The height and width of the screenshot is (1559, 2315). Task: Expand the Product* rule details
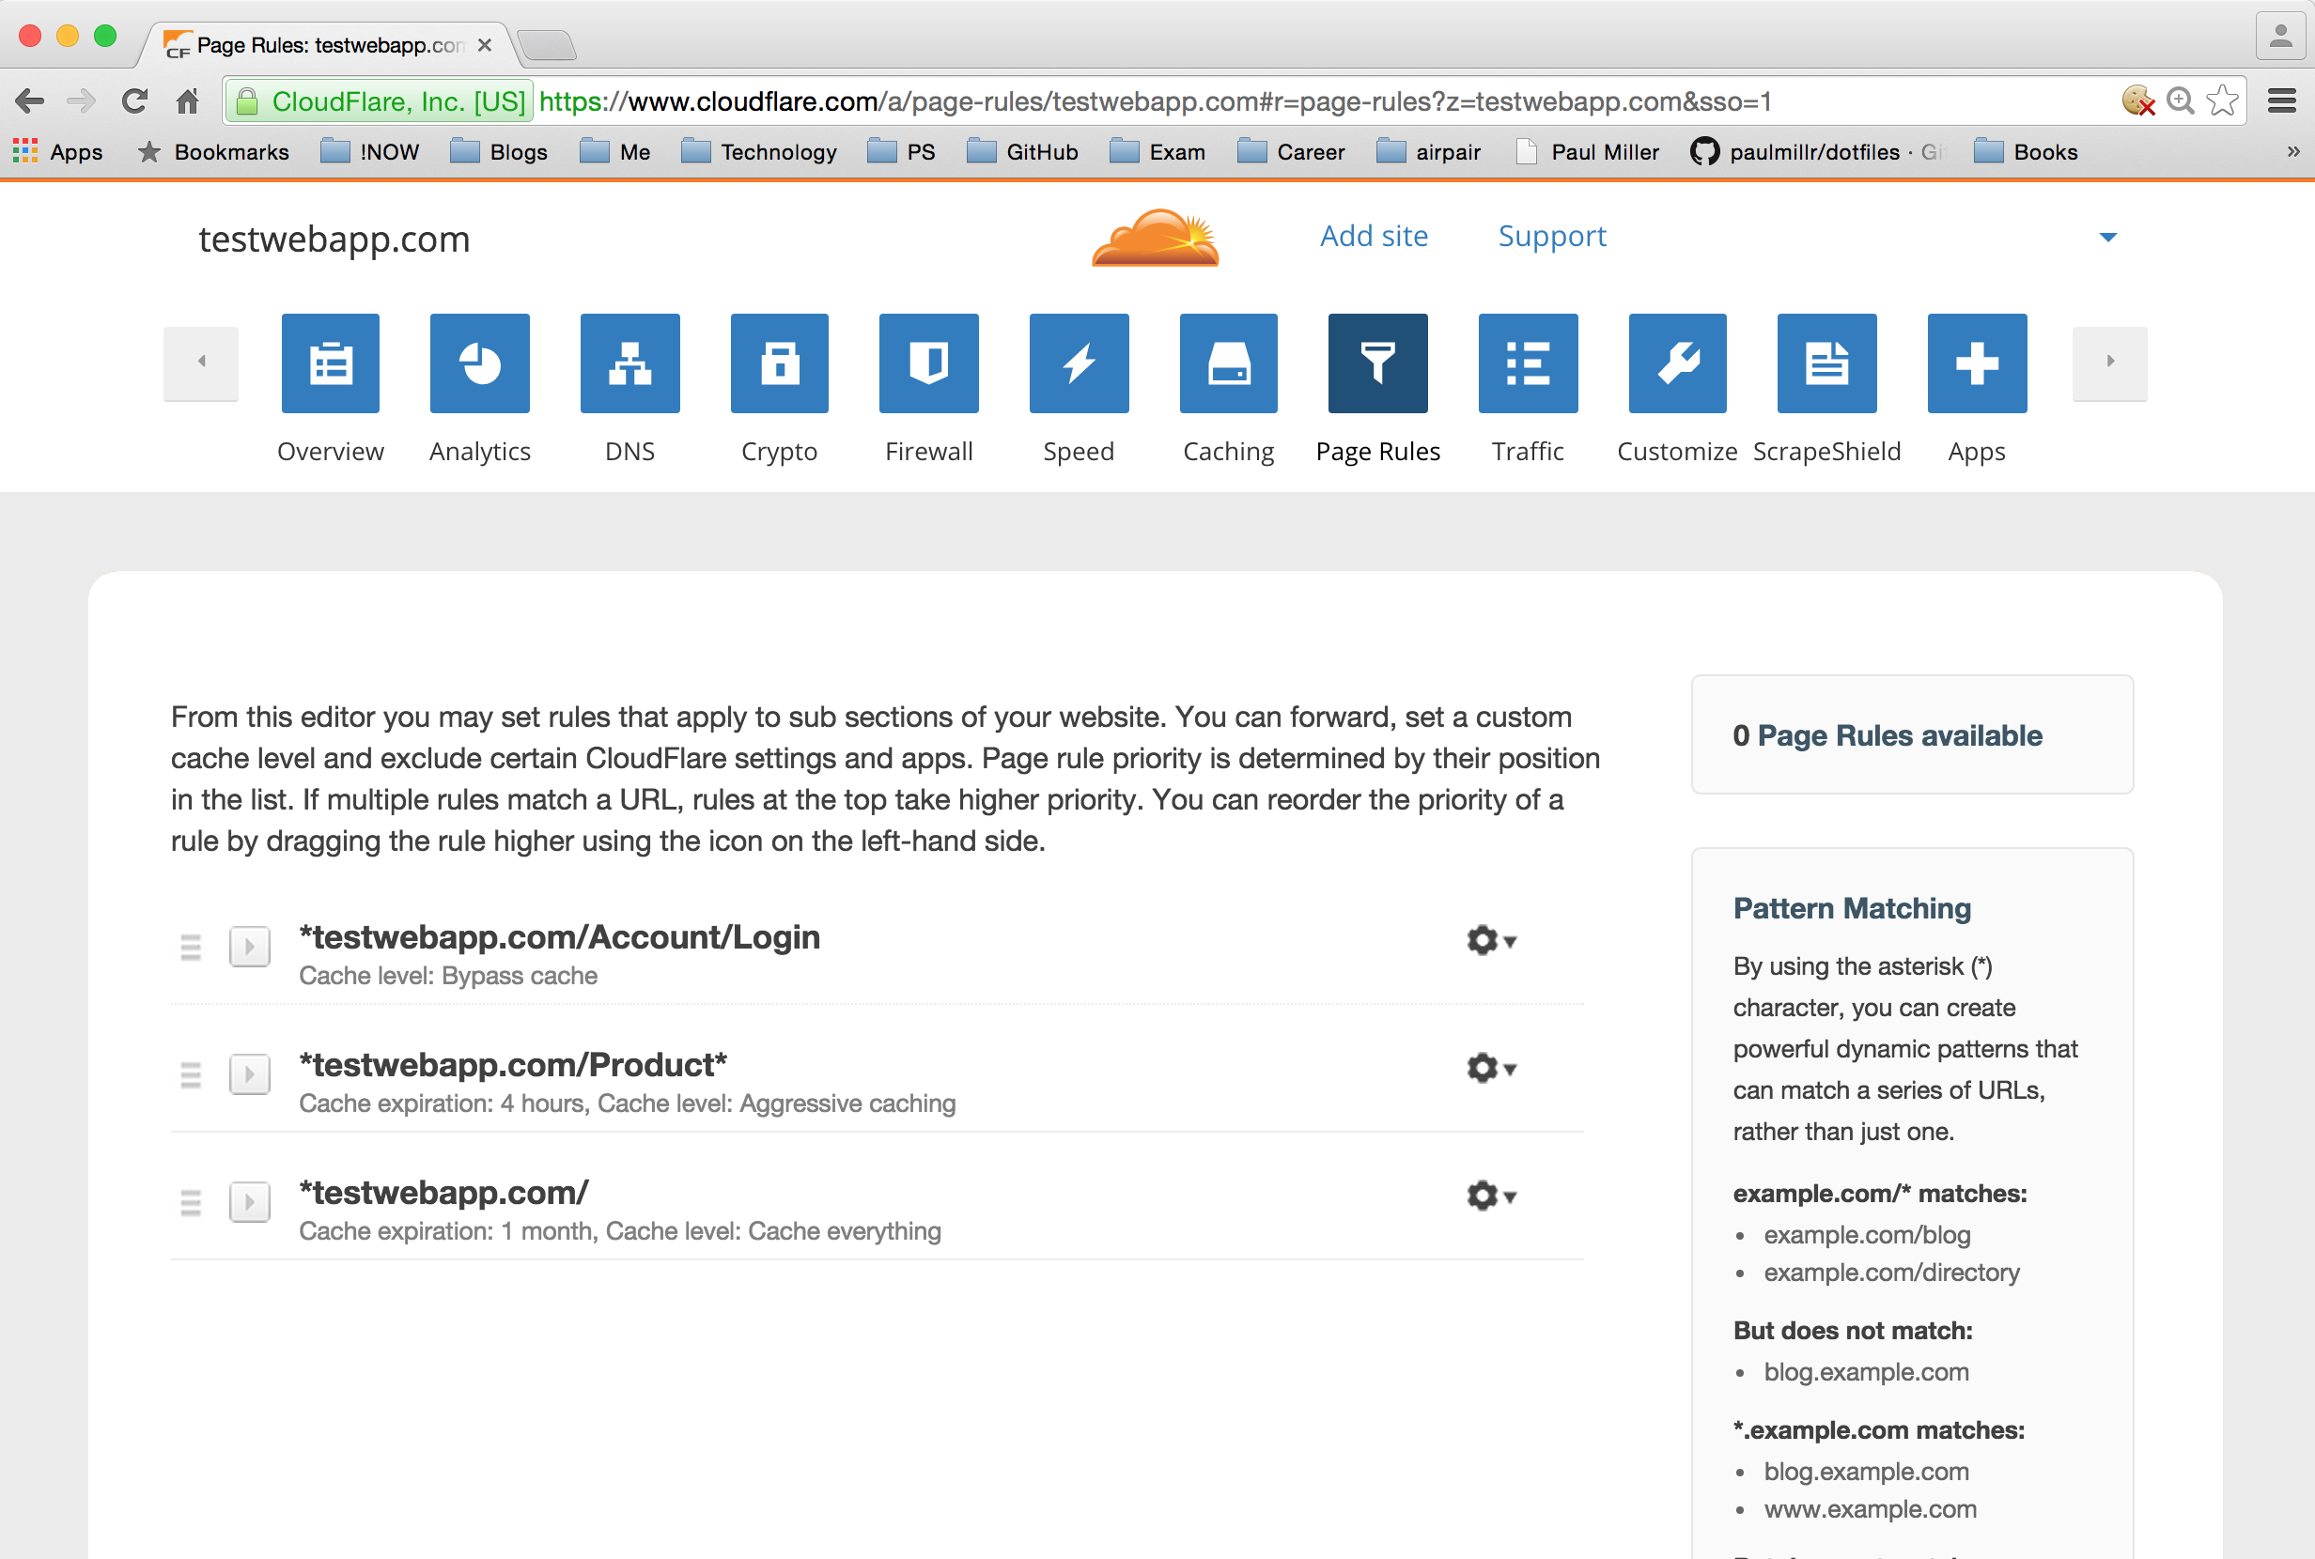click(250, 1073)
